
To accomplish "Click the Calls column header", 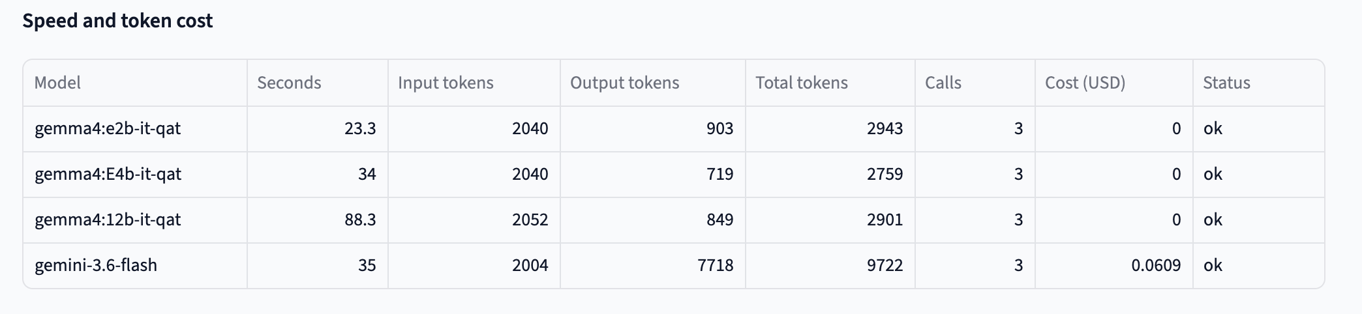I will [975, 83].
